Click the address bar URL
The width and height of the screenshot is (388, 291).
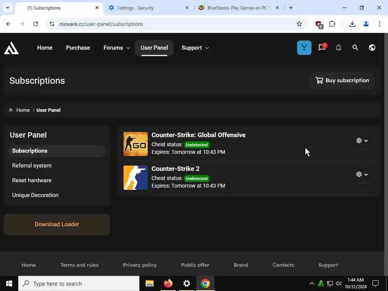[x=101, y=24]
